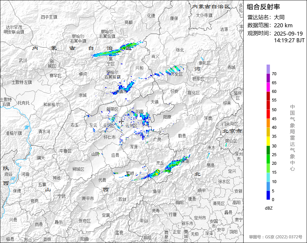This screenshot has width=307, height=243.
Task: Click the 易县 map label
Action: pos(211,165)
